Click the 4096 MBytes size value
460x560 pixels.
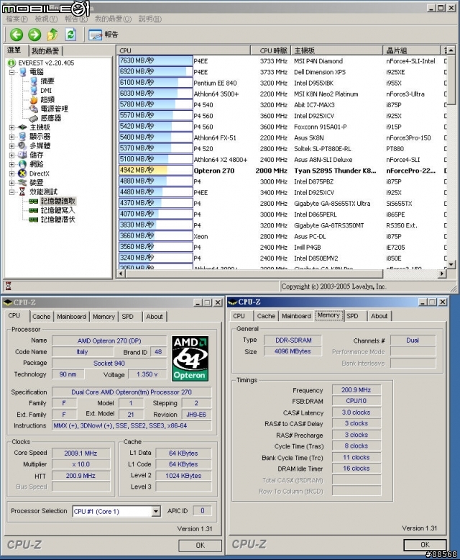click(293, 351)
